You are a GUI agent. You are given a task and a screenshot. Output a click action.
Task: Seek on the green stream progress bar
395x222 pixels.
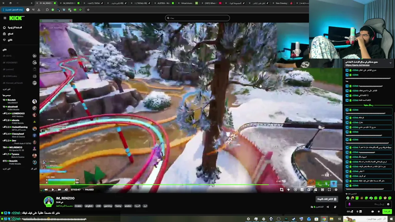(x=191, y=185)
